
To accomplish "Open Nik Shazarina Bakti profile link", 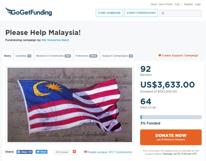I will point(55,40).
